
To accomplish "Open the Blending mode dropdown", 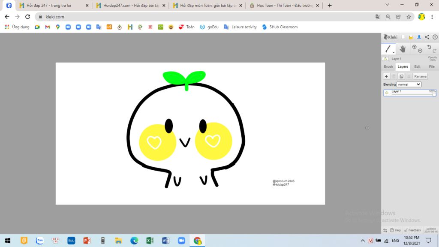I will pyautogui.click(x=409, y=84).
